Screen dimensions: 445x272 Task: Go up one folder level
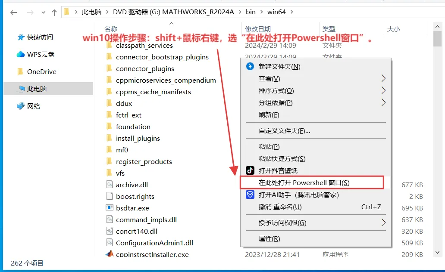pyautogui.click(x=54, y=12)
